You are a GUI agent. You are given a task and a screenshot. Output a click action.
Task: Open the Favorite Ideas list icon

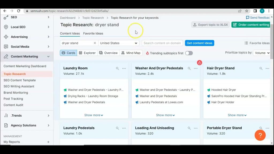point(246,43)
